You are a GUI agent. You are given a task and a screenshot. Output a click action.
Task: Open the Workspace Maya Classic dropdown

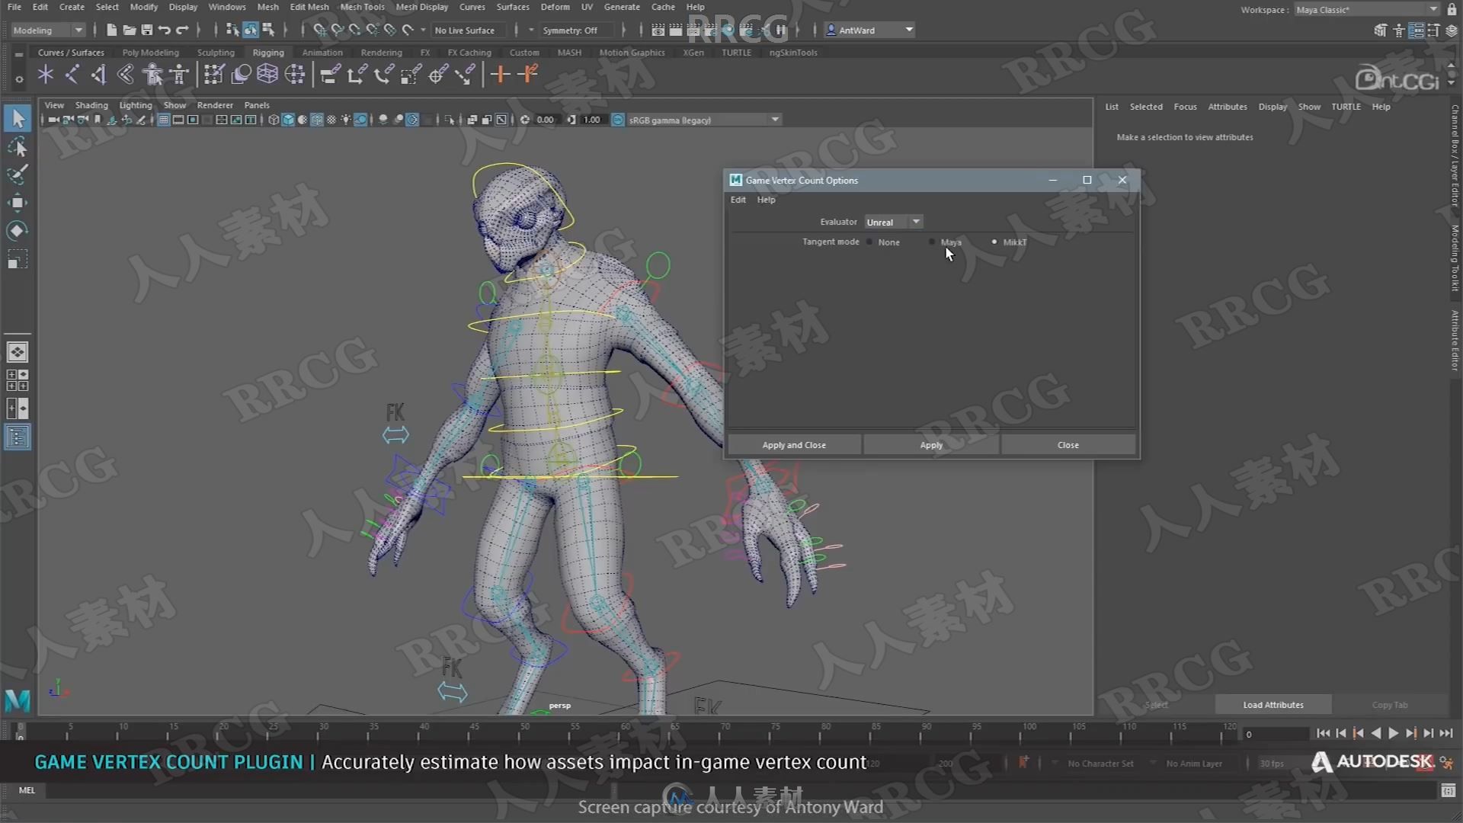tap(1367, 10)
